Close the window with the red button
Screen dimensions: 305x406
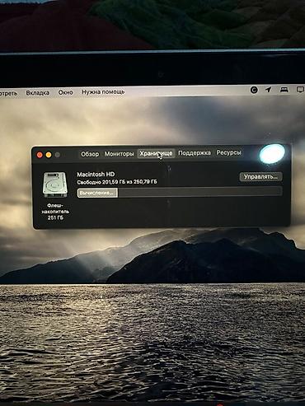tap(40, 155)
